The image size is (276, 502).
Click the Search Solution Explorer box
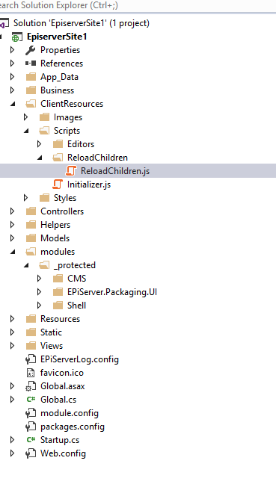138,5
